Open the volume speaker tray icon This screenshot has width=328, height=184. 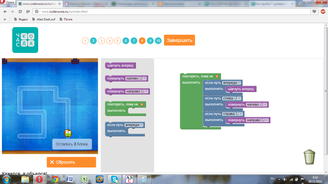[285, 179]
